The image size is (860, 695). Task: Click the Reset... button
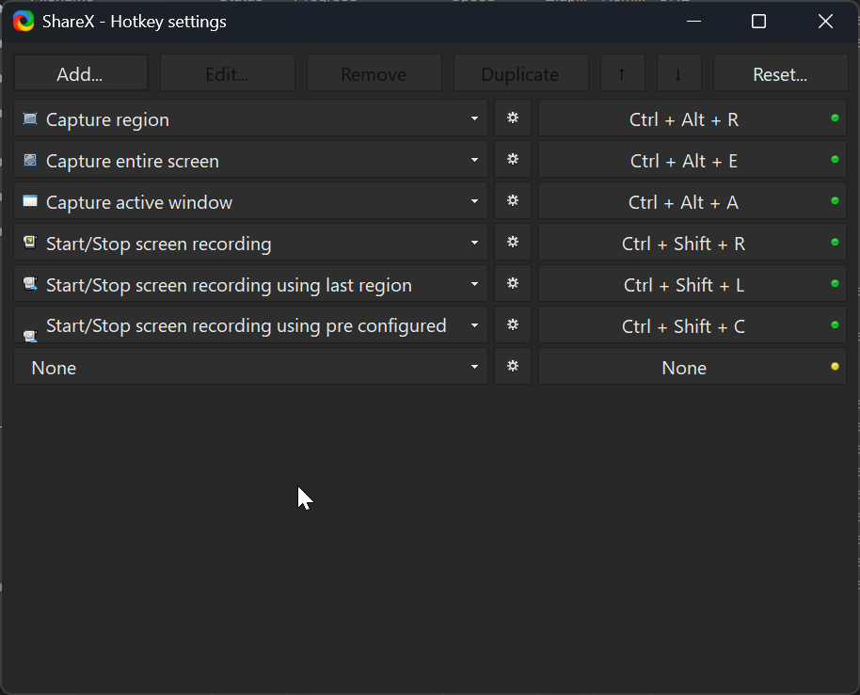coord(780,73)
